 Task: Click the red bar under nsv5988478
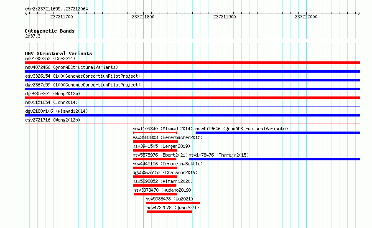point(173,203)
